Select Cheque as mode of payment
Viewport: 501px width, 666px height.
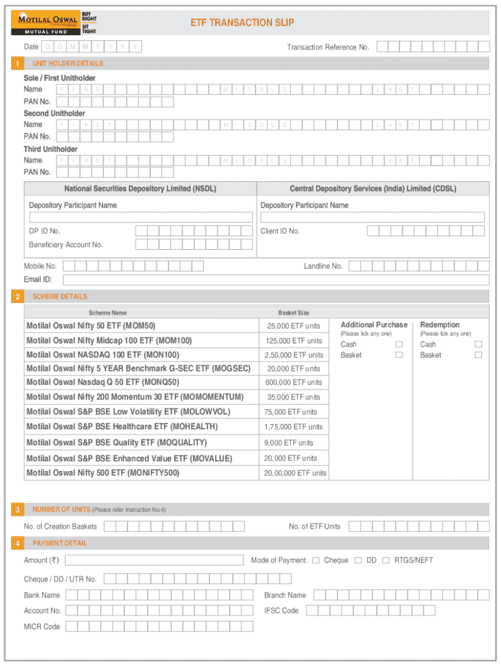[x=316, y=561]
